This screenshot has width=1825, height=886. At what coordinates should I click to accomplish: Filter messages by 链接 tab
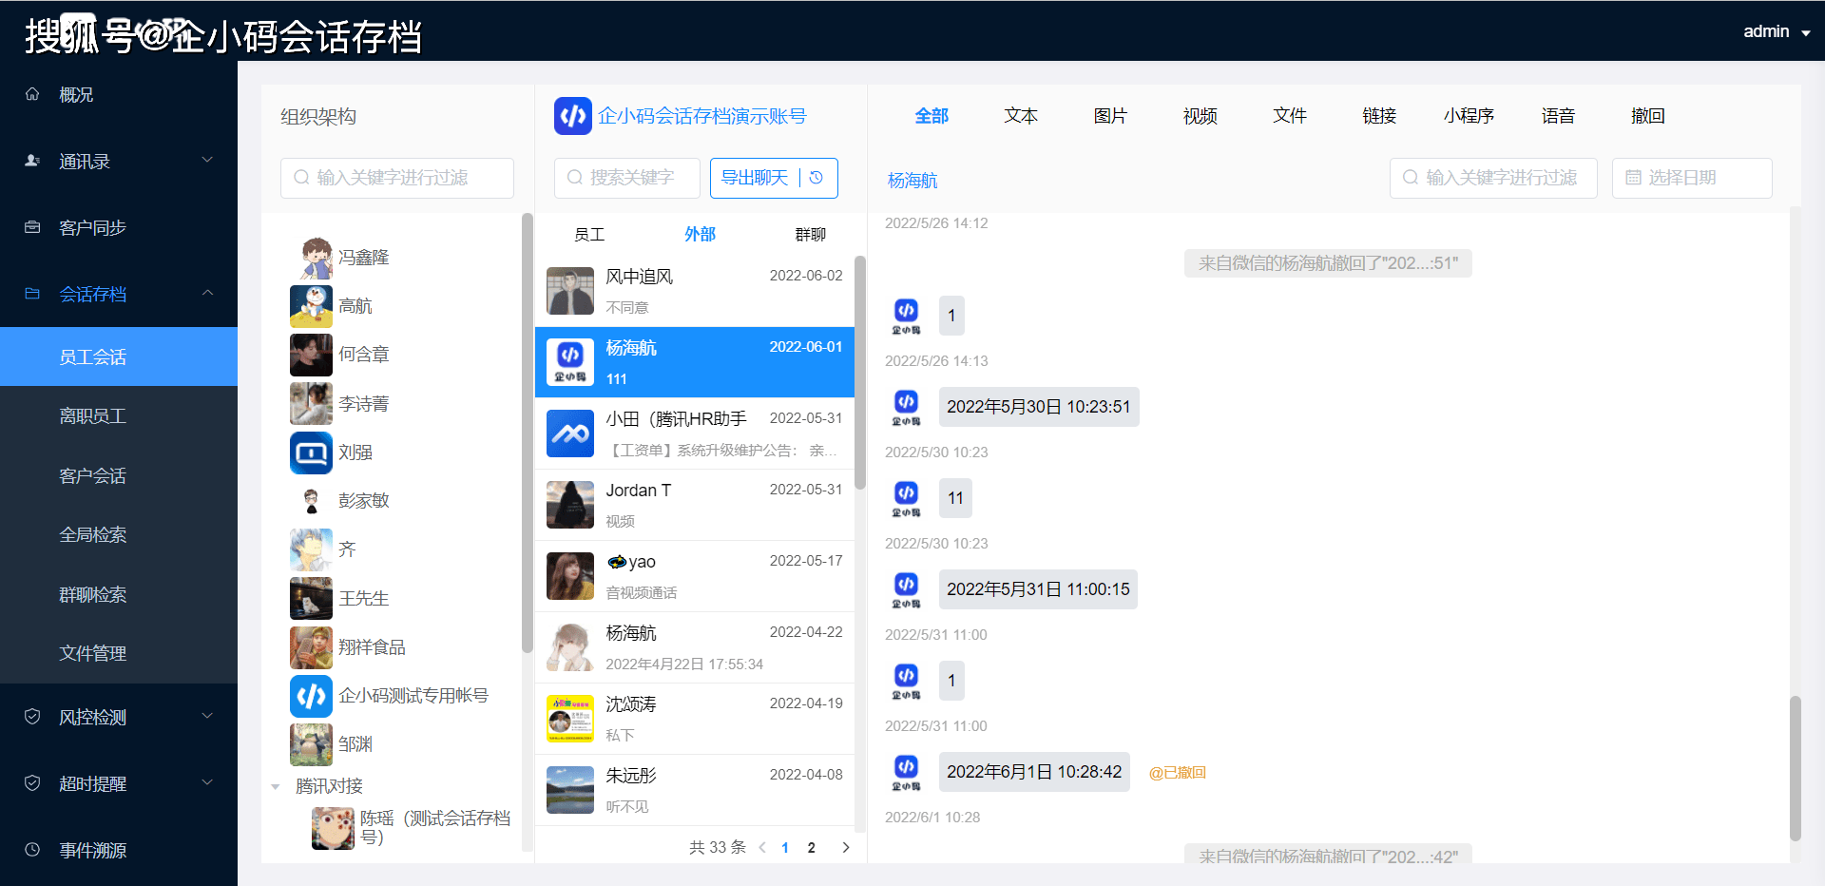[1379, 116]
